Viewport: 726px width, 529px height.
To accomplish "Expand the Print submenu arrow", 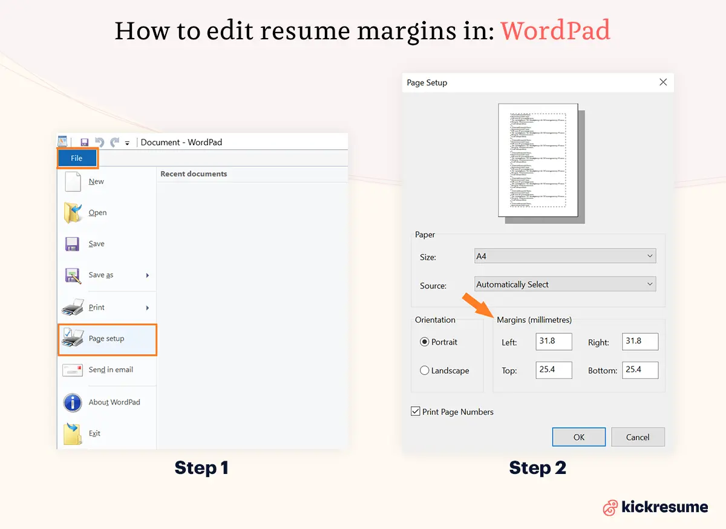I will [148, 308].
